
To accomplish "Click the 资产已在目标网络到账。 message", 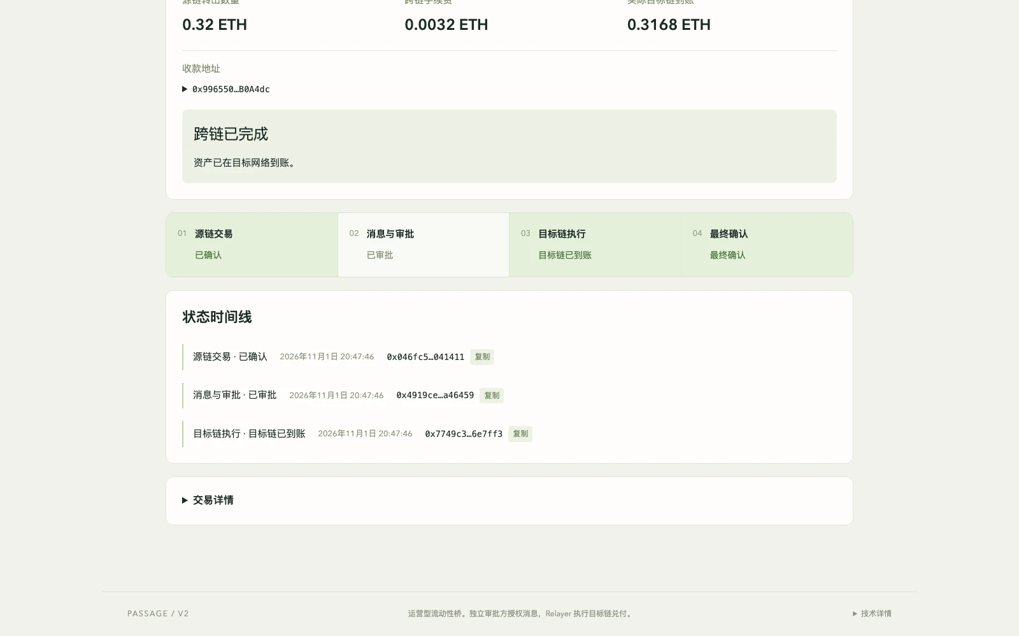I will click(x=246, y=163).
